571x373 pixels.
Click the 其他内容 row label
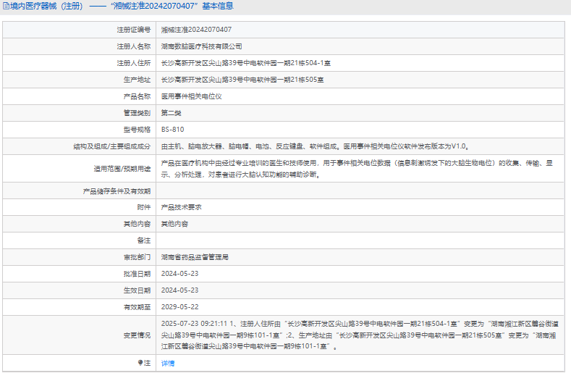click(x=137, y=224)
